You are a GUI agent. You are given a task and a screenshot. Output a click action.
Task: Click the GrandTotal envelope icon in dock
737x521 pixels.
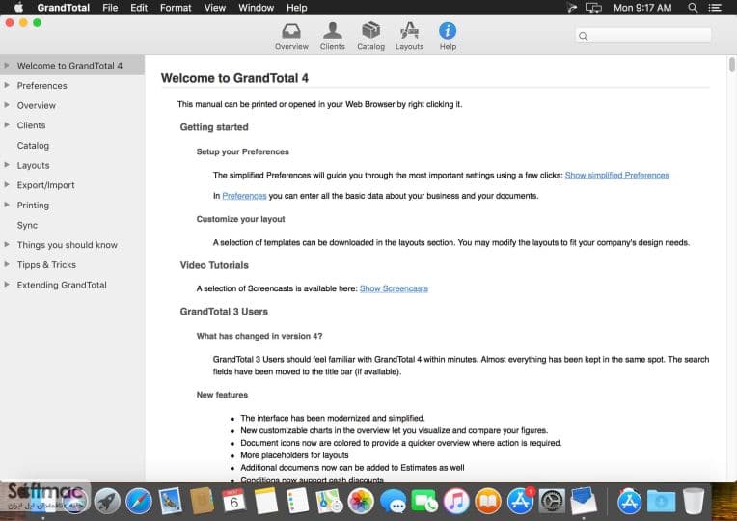(584, 502)
